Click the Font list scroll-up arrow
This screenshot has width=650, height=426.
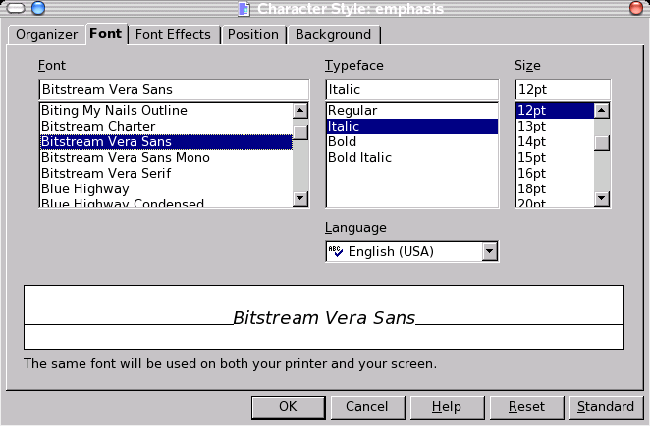tap(300, 111)
